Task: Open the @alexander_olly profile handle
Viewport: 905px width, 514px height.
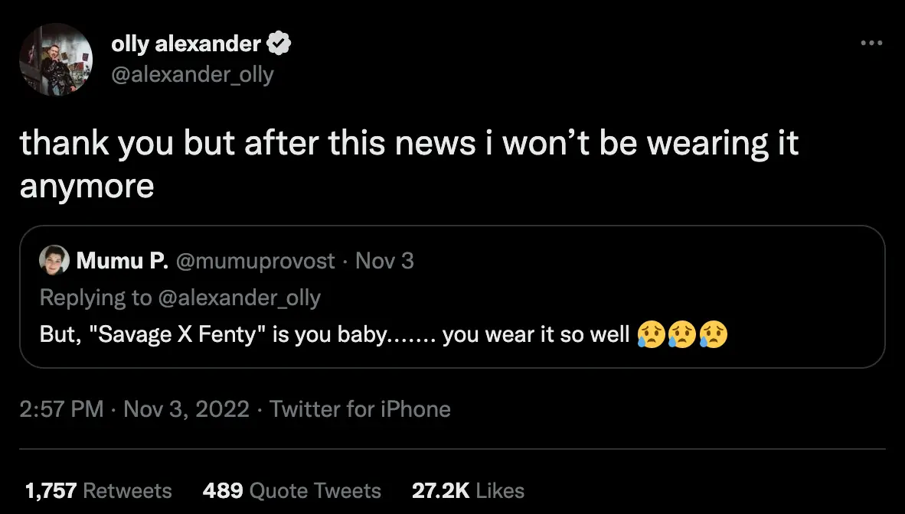Action: (x=191, y=74)
